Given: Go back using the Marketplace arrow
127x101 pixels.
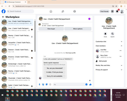Looking at the screenshot, I should pos(3,17).
